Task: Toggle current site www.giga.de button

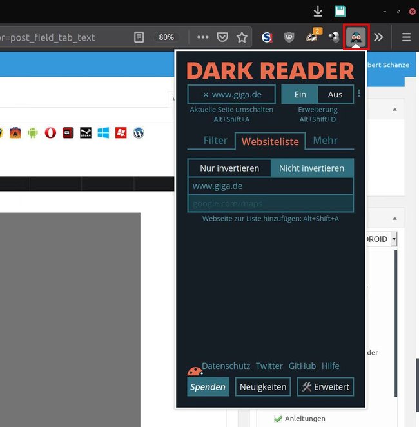Action: click(231, 95)
